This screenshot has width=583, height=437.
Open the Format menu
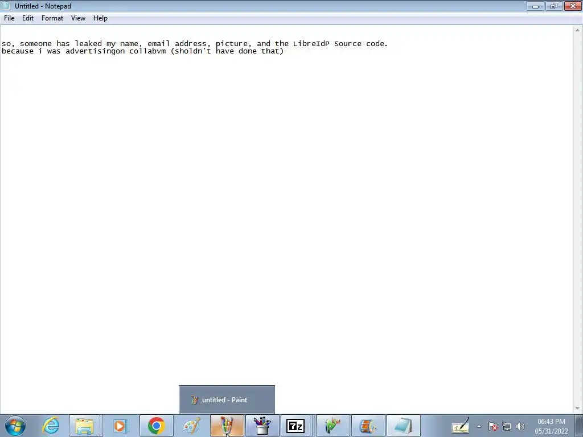coord(52,18)
